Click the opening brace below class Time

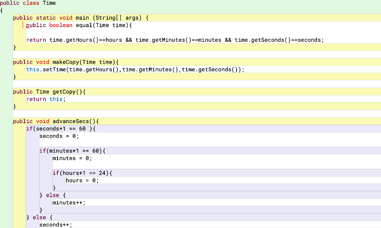click(x=1, y=10)
